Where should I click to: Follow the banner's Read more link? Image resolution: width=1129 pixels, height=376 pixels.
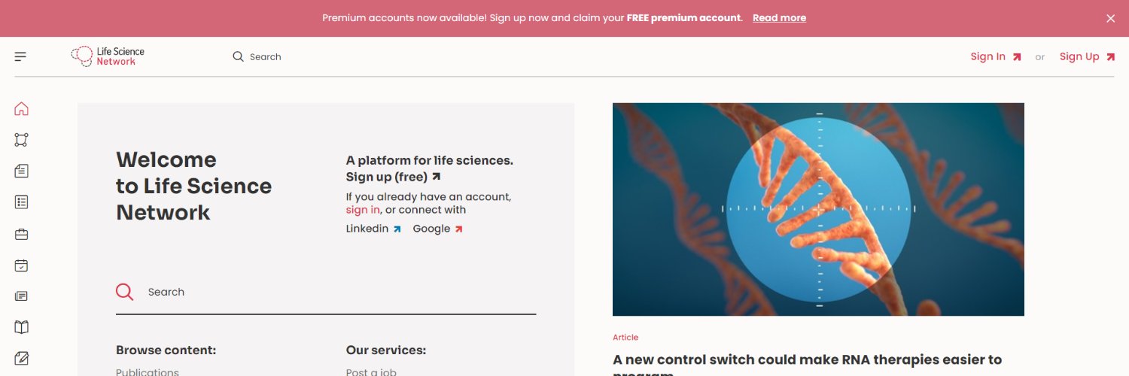pyautogui.click(x=779, y=18)
